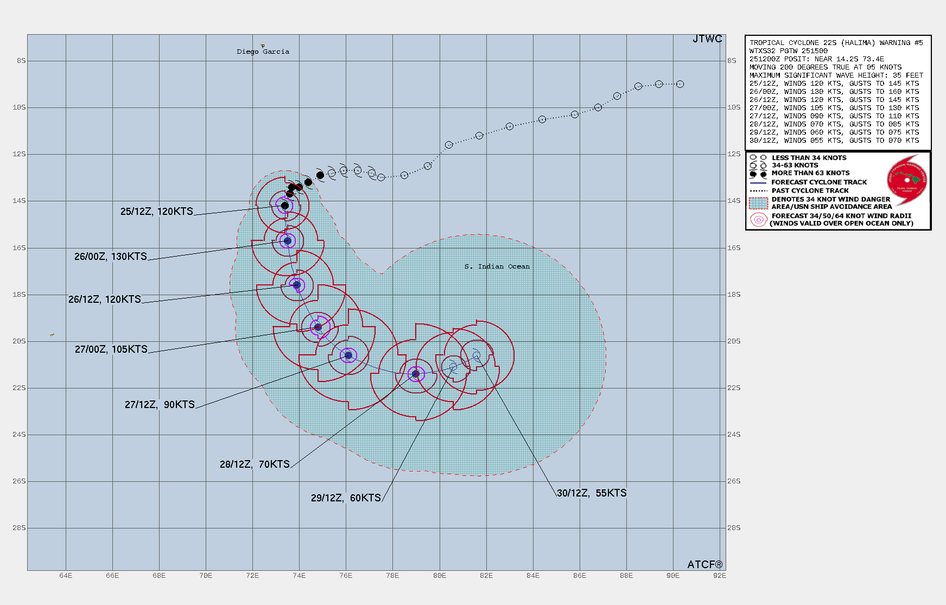Click the forecast wind radii legend icon
This screenshot has height=605, width=946.
(758, 220)
